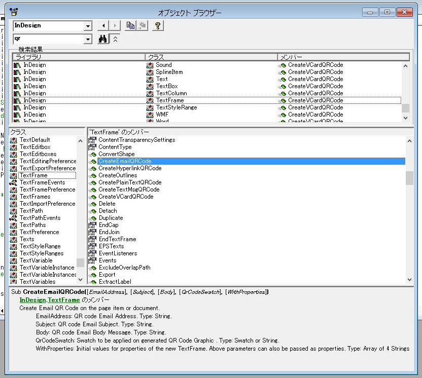Click the search text field containing qr
Image resolution: width=422 pixels, height=378 pixels.
pyautogui.click(x=49, y=39)
